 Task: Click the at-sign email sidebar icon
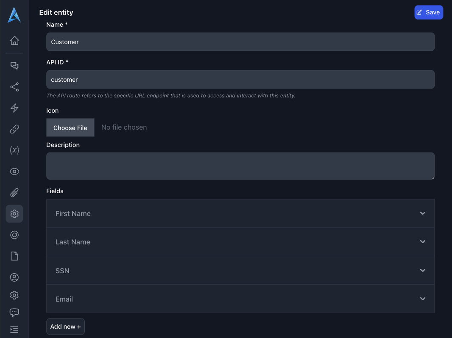pyautogui.click(x=14, y=235)
